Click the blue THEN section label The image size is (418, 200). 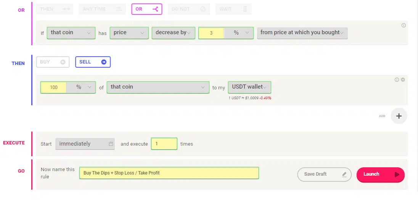tap(18, 63)
